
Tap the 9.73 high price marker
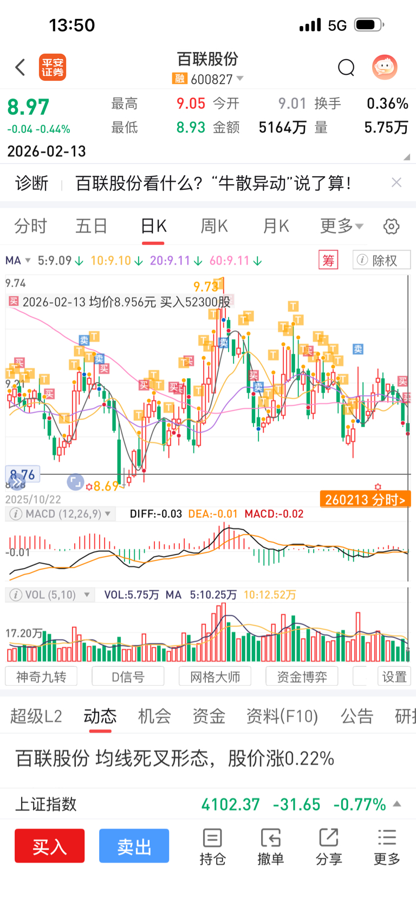(x=206, y=286)
